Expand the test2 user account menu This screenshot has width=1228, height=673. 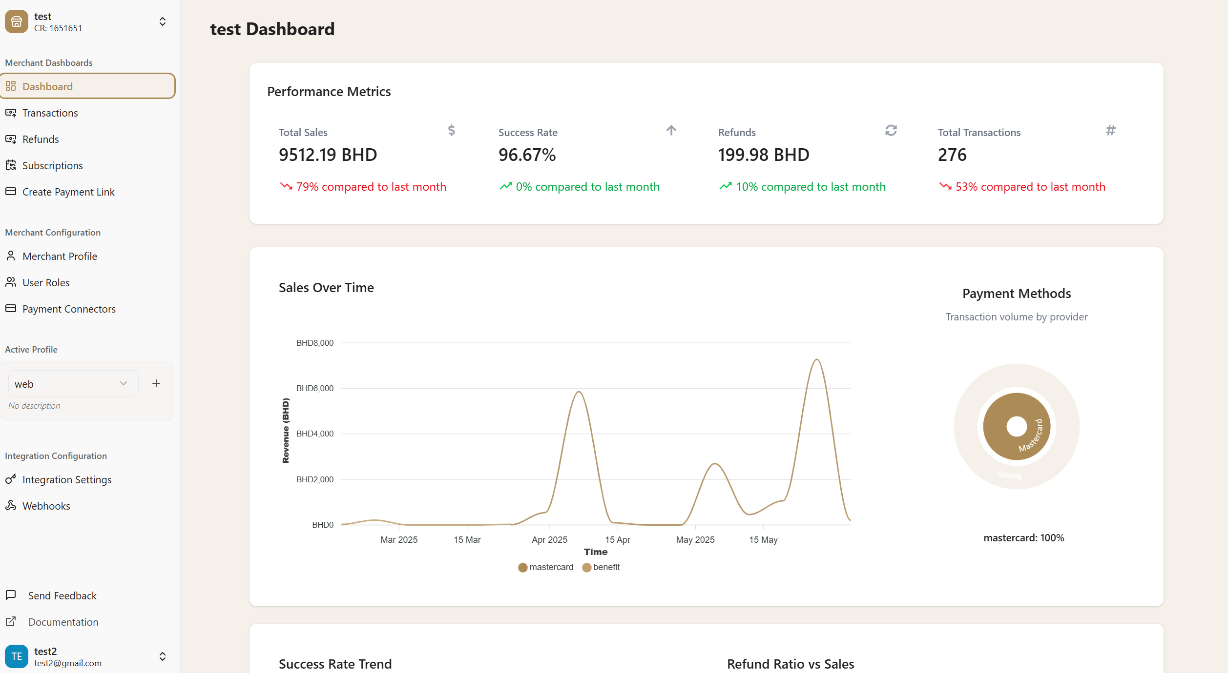pyautogui.click(x=163, y=656)
